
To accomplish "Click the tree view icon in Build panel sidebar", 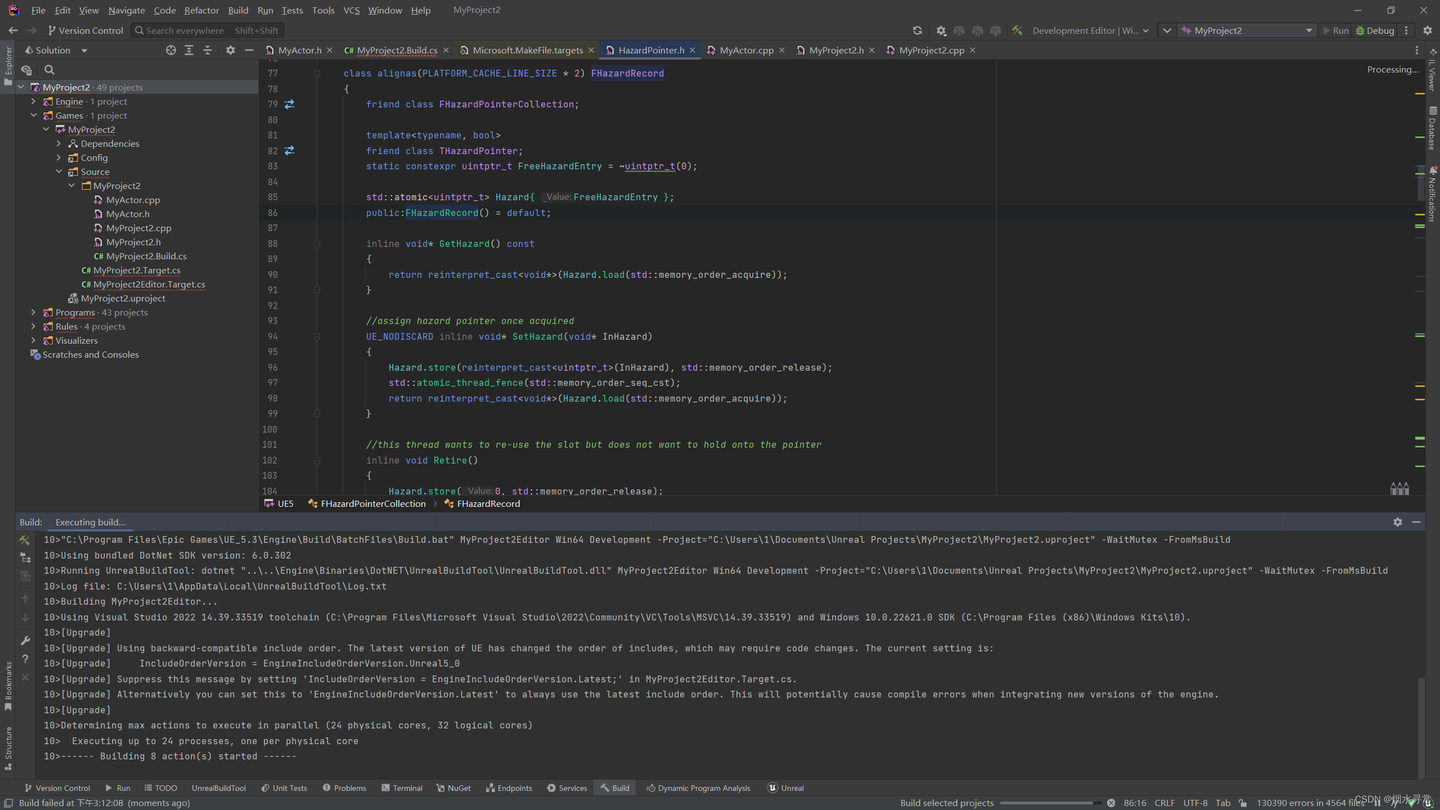I will pyautogui.click(x=25, y=557).
